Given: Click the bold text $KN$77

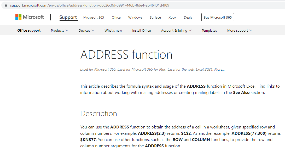Looking at the screenshot, I should [x=88, y=140].
